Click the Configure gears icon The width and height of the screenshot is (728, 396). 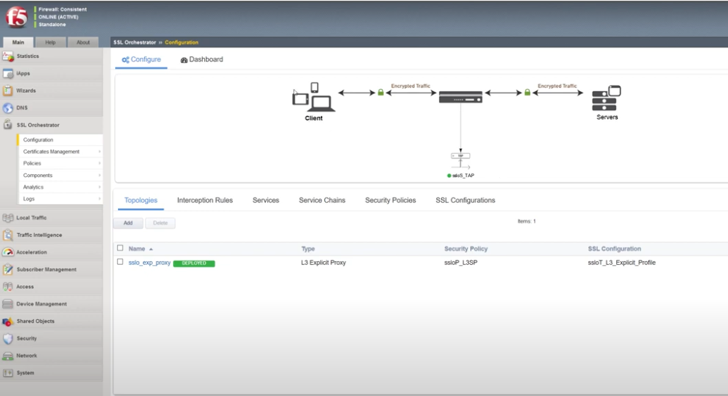coord(125,60)
